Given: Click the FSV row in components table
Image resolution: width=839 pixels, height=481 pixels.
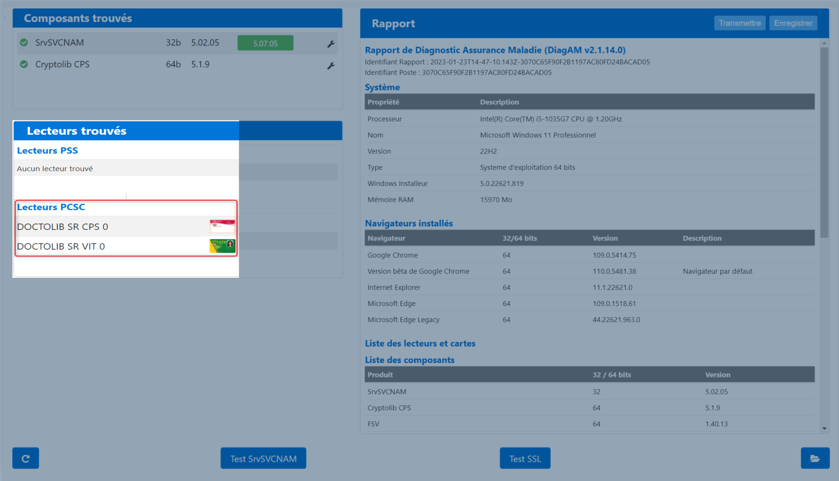Looking at the screenshot, I should 589,424.
